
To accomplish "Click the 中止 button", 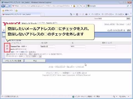I will [35, 61].
